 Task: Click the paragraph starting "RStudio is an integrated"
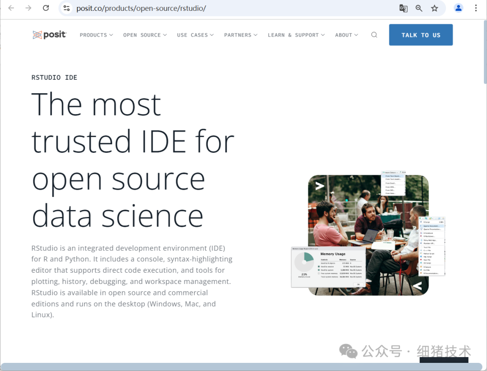click(x=132, y=282)
